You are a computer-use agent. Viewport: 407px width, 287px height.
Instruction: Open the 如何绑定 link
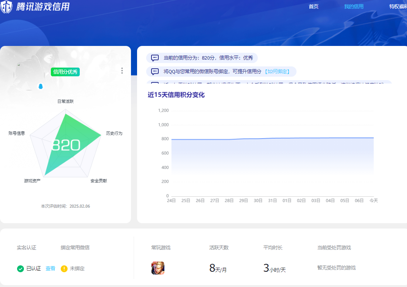277,72
